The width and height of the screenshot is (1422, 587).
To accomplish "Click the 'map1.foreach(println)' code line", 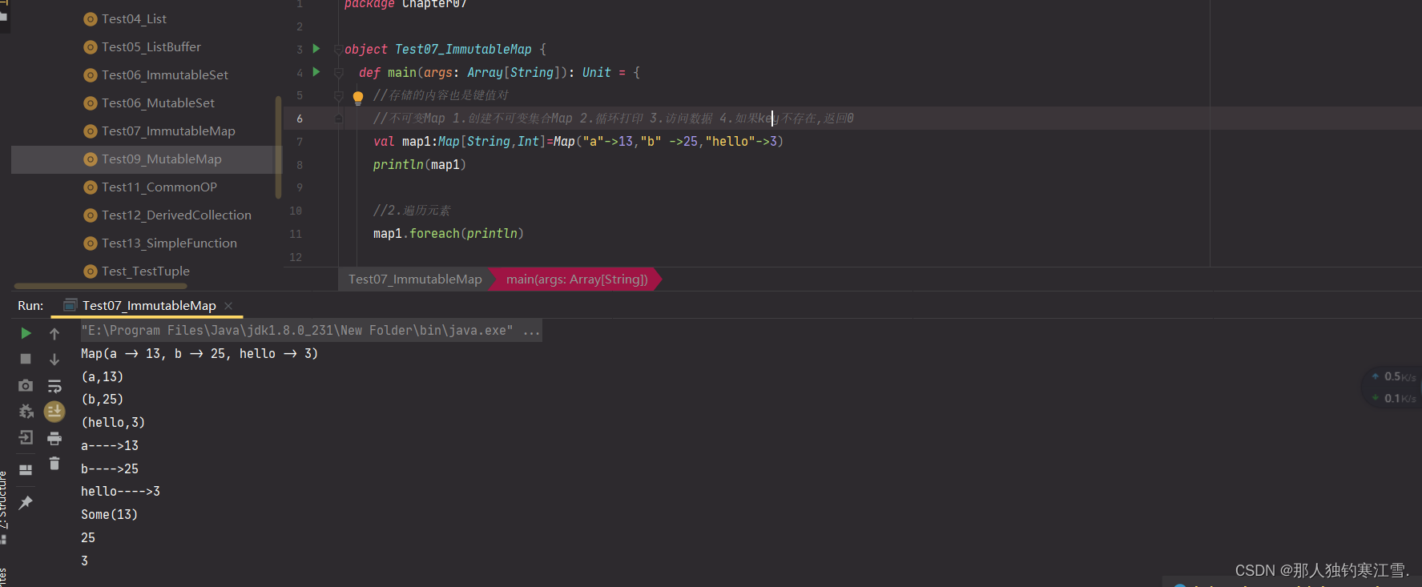I will (x=448, y=233).
